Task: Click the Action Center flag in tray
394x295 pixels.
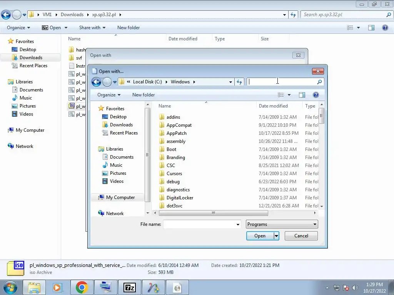Action: pyautogui.click(x=346, y=288)
